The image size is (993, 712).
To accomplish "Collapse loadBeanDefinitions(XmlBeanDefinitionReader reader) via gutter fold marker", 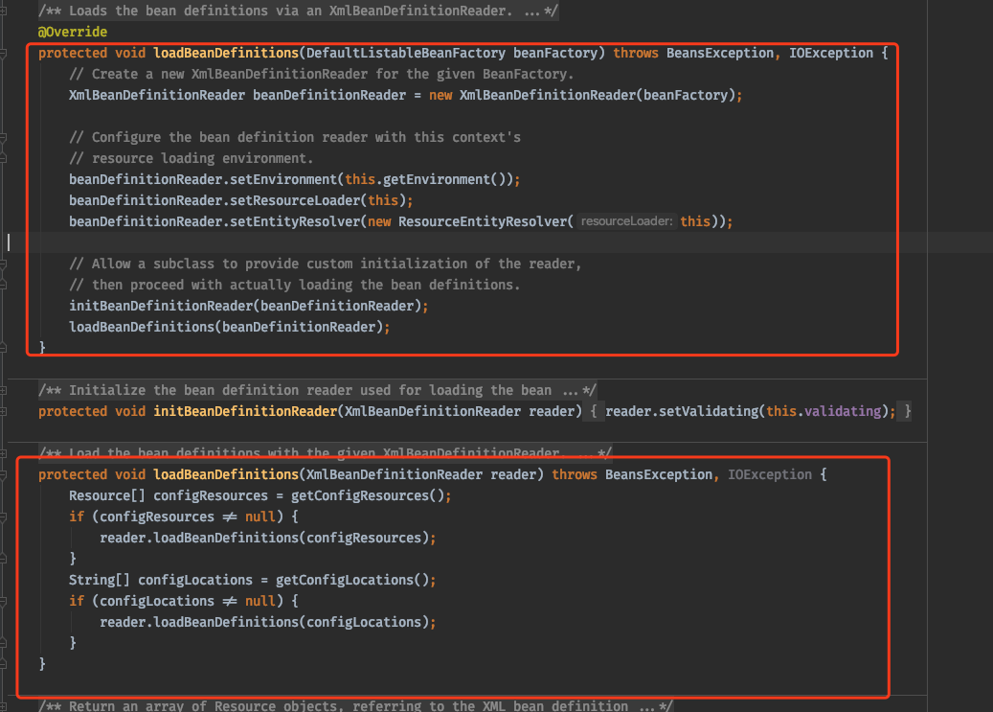I will (2, 475).
